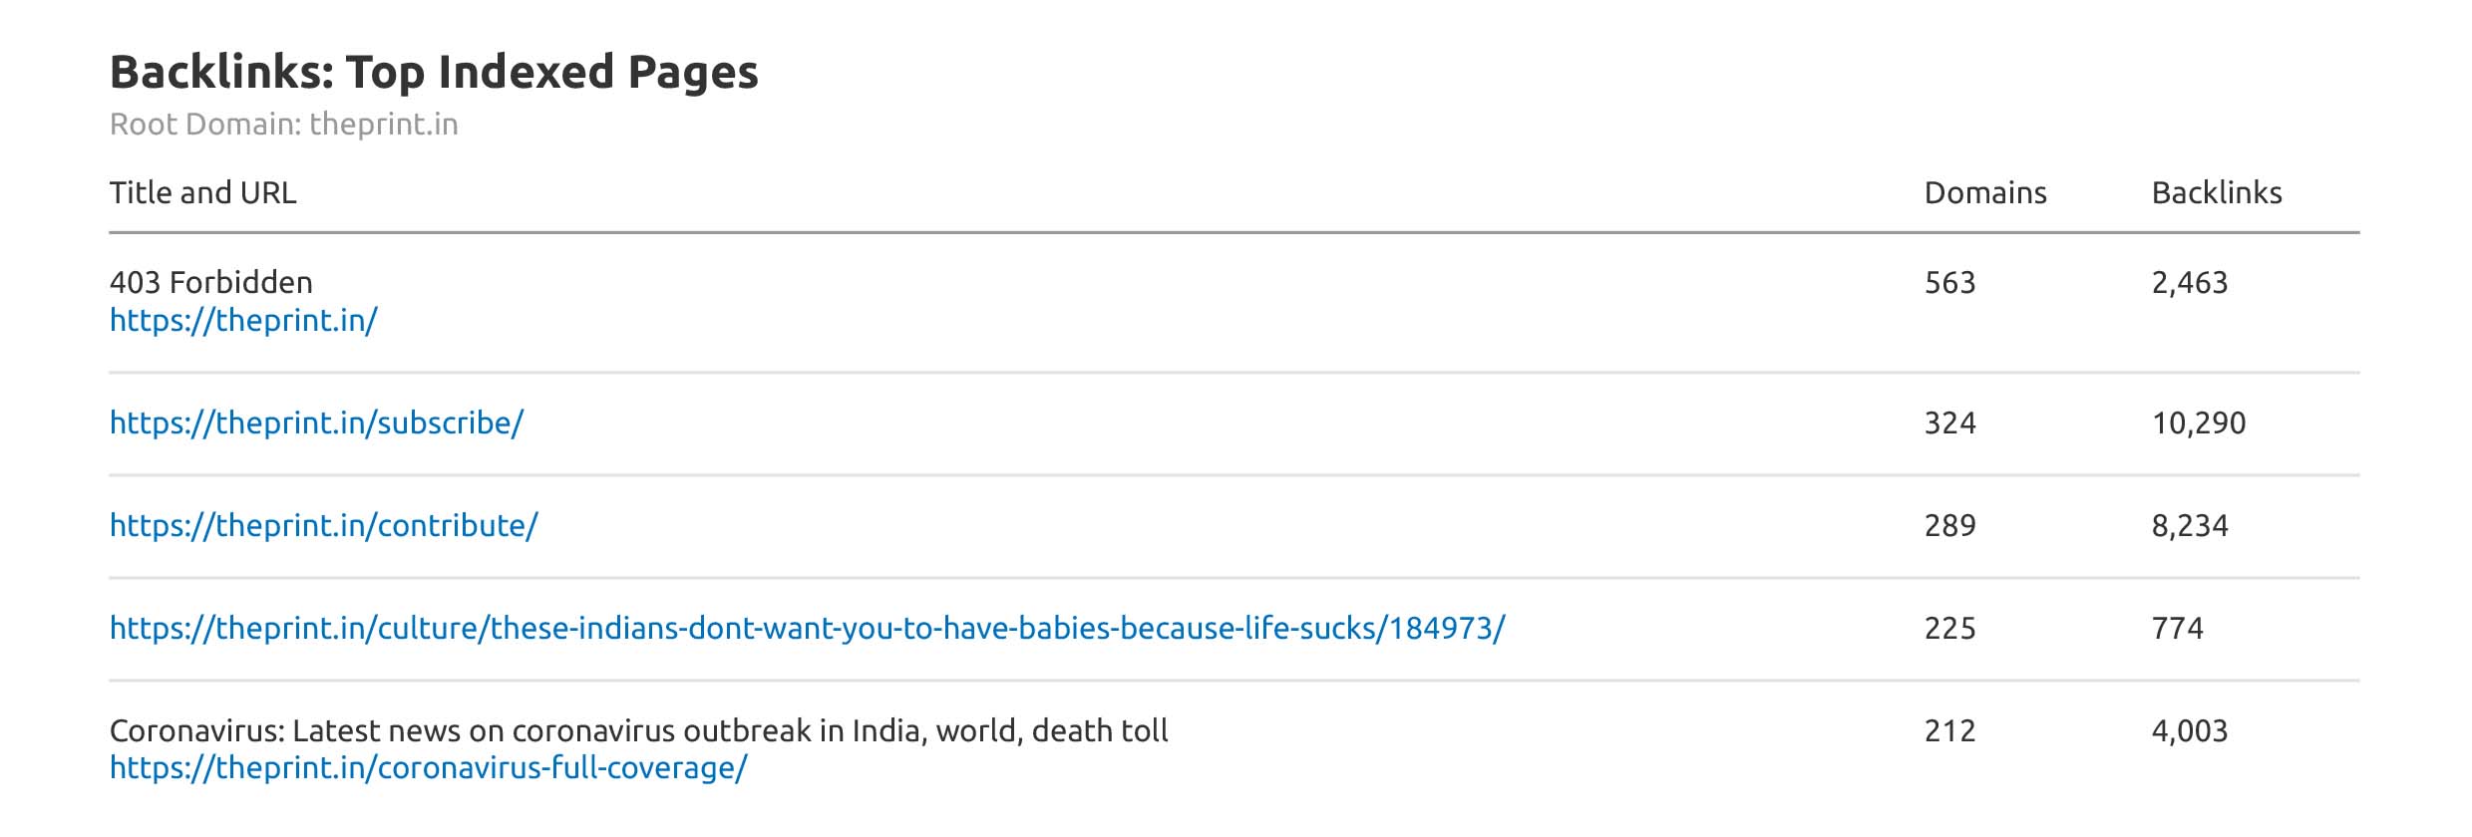The image size is (2472, 837).
Task: Select the 324 domains count
Action: (x=1949, y=423)
